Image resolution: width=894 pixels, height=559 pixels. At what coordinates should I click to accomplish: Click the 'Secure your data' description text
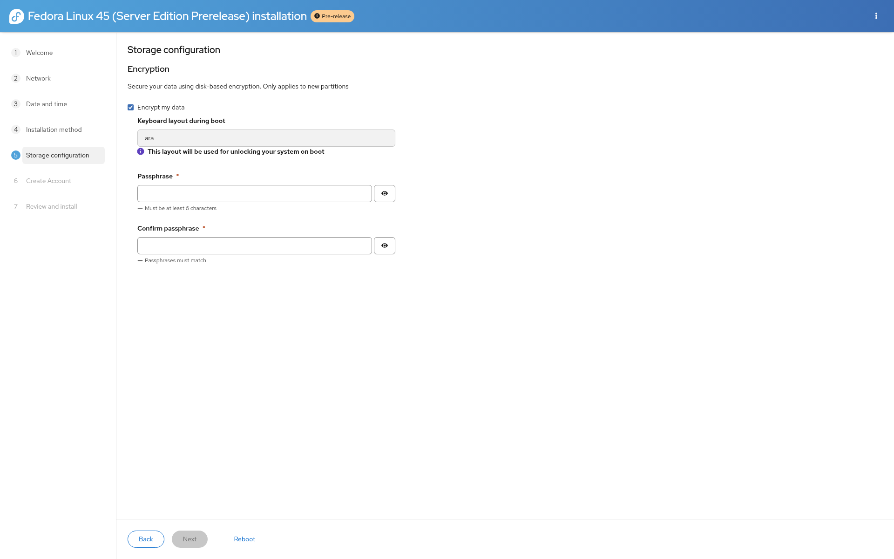click(238, 87)
